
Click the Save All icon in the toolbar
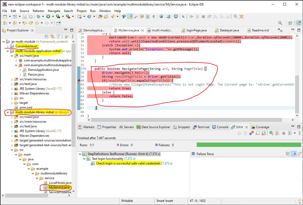31,16
